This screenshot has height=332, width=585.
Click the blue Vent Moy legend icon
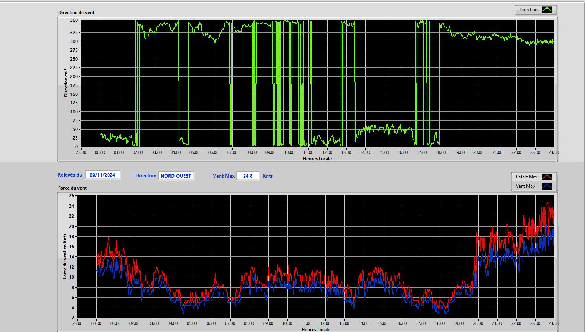pyautogui.click(x=547, y=186)
